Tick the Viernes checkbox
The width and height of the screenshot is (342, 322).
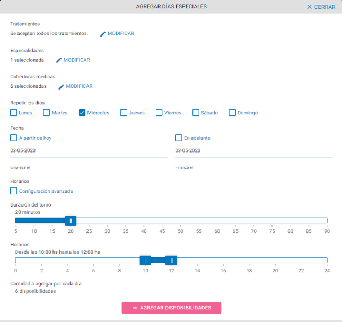point(159,112)
